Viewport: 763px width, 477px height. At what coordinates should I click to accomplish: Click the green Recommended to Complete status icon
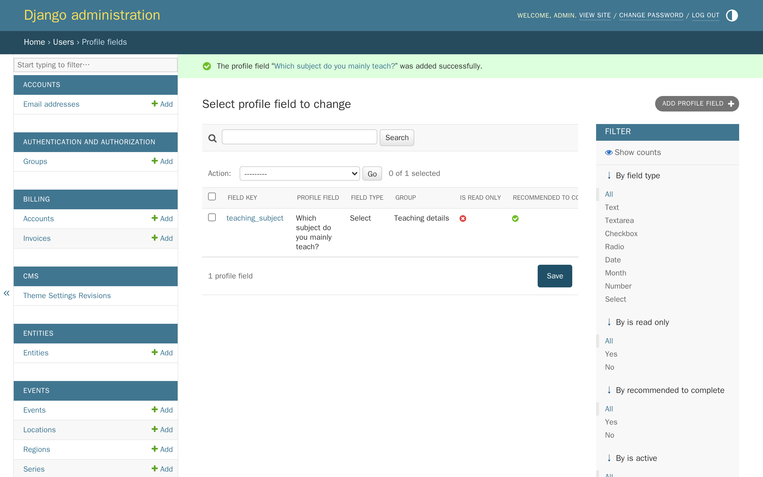point(515,218)
